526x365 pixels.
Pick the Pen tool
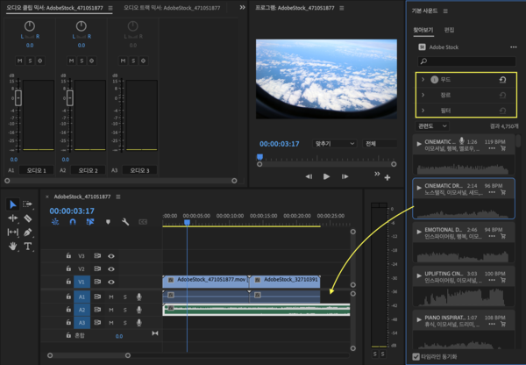pyautogui.click(x=28, y=232)
